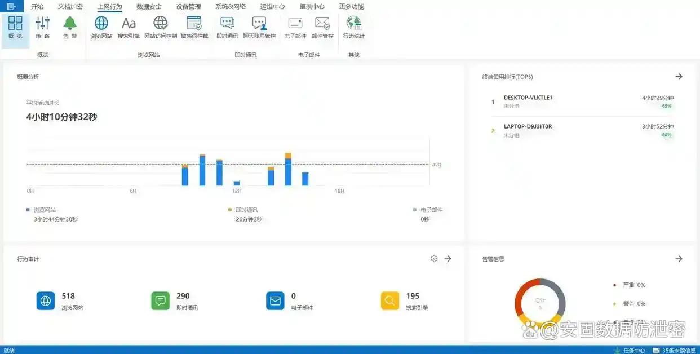Image resolution: width=700 pixels, height=354 pixels.
Task: Click 就绪 status text in status bar
Action: coord(9,350)
